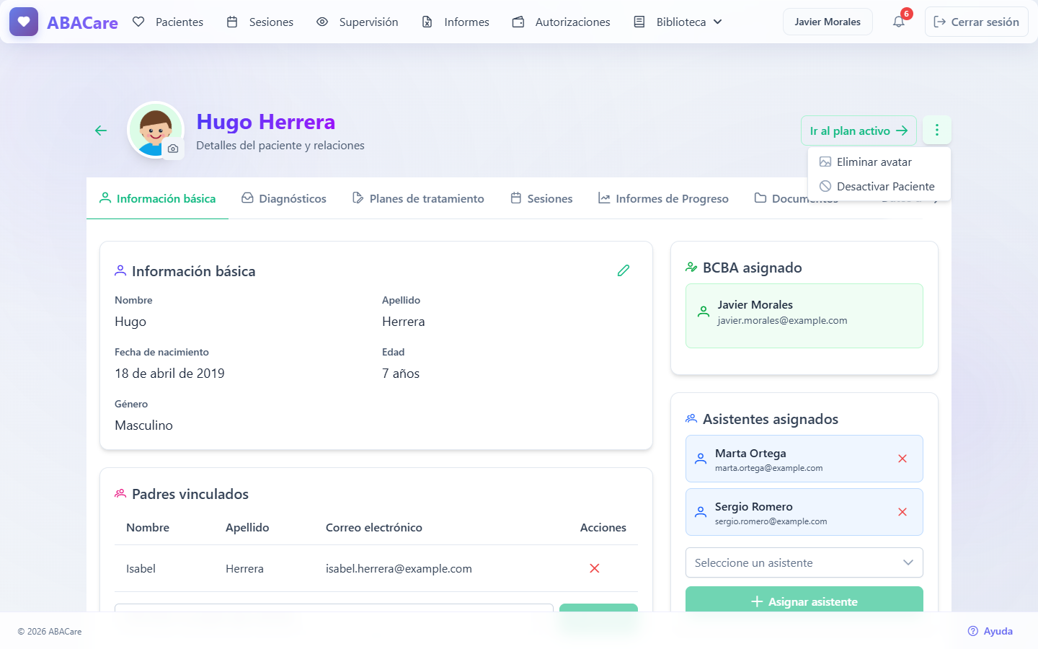Click Ir al plan activo button
Image resolution: width=1038 pixels, height=649 pixels.
tap(859, 131)
